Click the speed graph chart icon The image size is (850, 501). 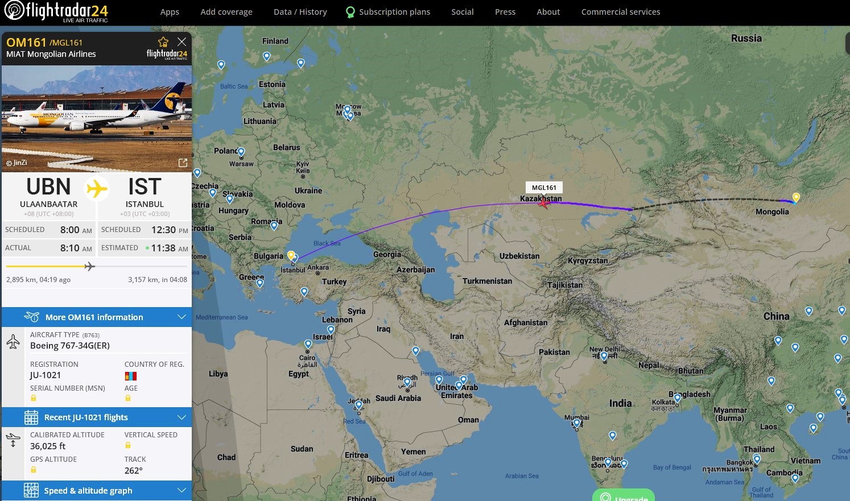[x=31, y=490]
